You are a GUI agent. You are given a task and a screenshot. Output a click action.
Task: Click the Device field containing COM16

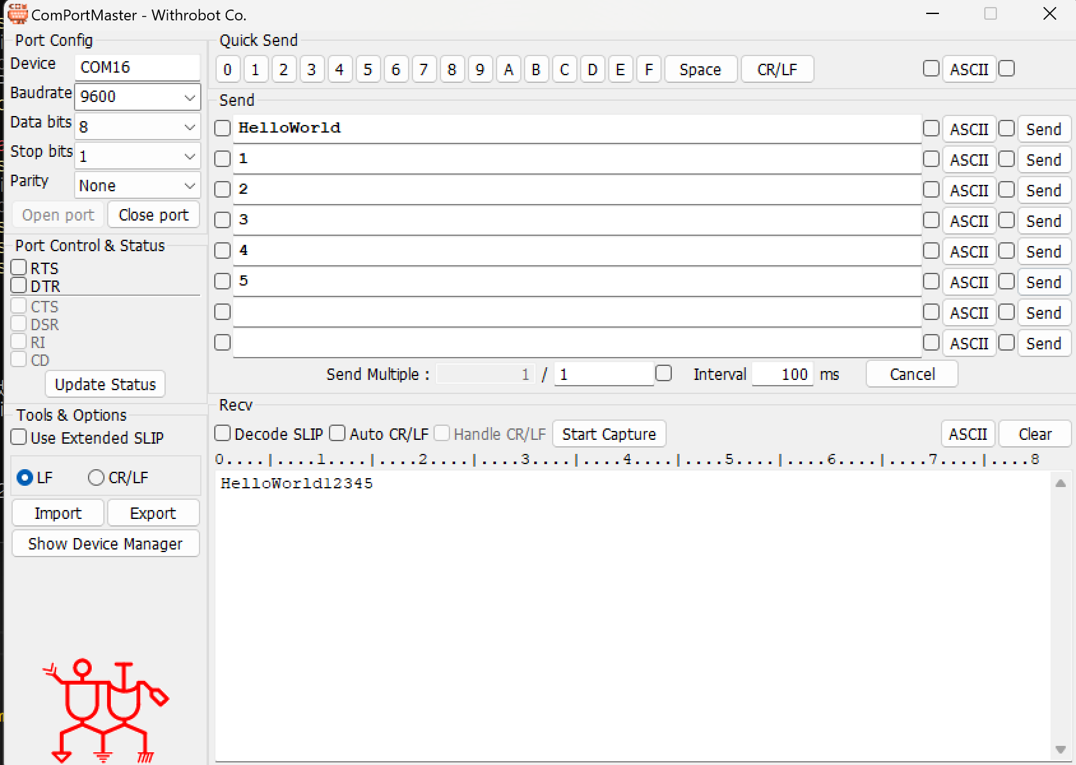(137, 68)
